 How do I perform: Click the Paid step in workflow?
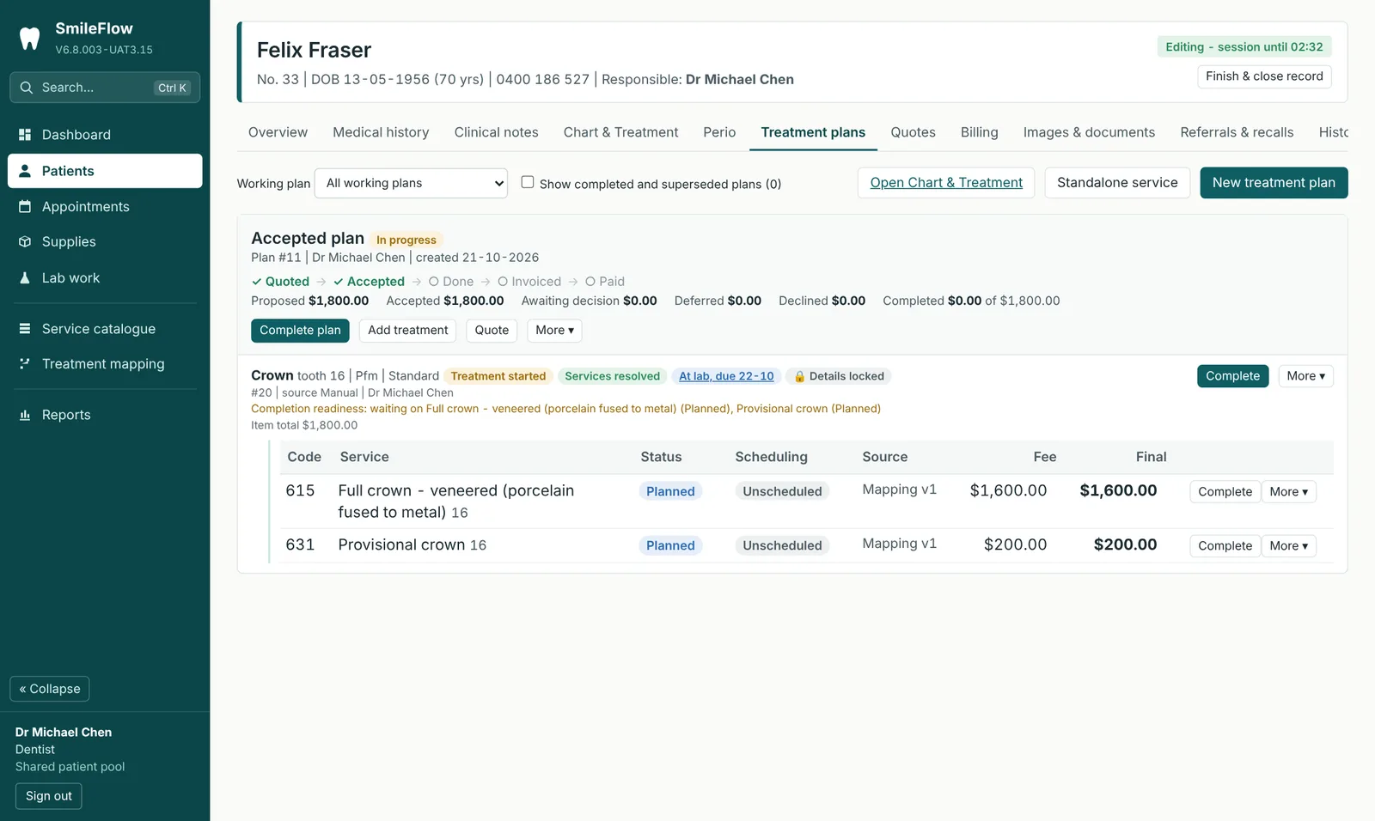coord(605,282)
